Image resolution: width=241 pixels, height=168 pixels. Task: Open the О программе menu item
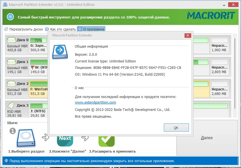click(91, 29)
